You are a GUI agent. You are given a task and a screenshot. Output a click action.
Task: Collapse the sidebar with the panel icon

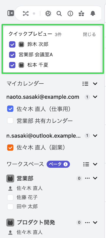(11, 13)
